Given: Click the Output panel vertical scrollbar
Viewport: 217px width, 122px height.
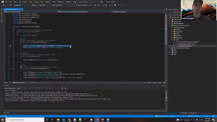Looking at the screenshot, I should click(166, 100).
